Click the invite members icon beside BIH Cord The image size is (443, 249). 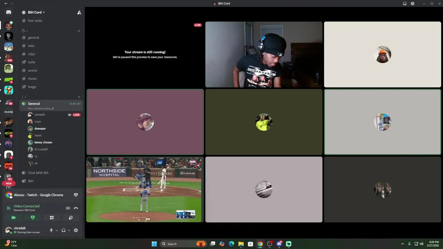click(79, 12)
